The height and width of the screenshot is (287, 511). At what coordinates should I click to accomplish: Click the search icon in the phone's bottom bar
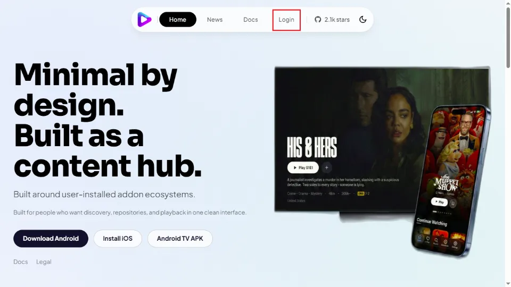tap(436, 241)
